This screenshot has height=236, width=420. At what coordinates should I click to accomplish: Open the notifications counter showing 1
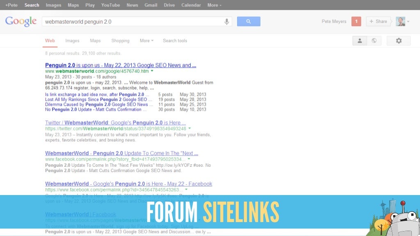[356, 21]
